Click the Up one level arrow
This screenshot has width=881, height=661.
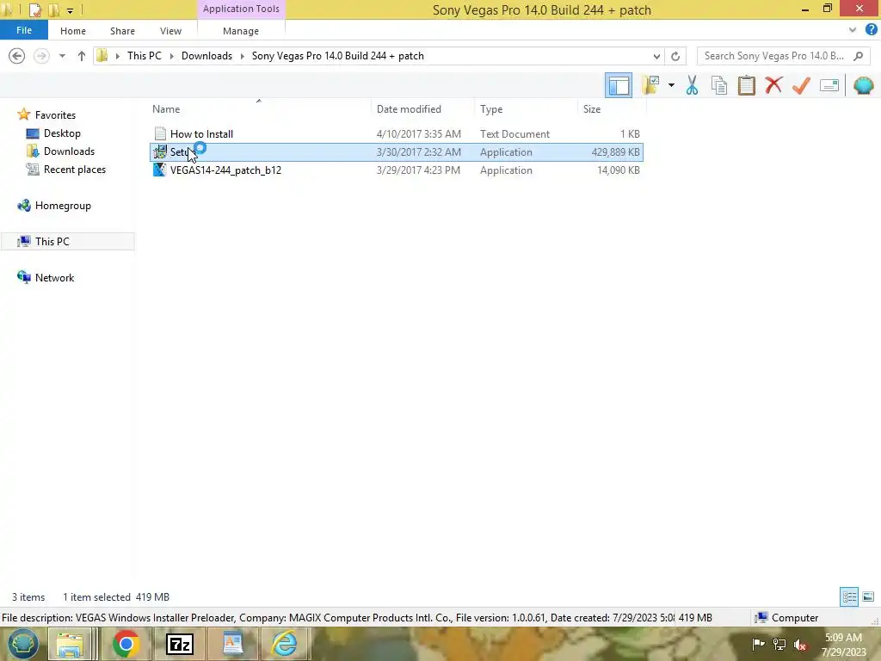click(x=82, y=56)
